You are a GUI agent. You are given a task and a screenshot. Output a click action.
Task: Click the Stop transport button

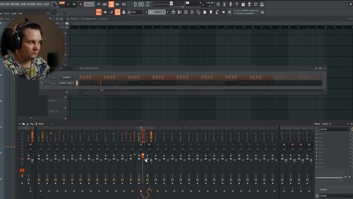(x=74, y=4)
